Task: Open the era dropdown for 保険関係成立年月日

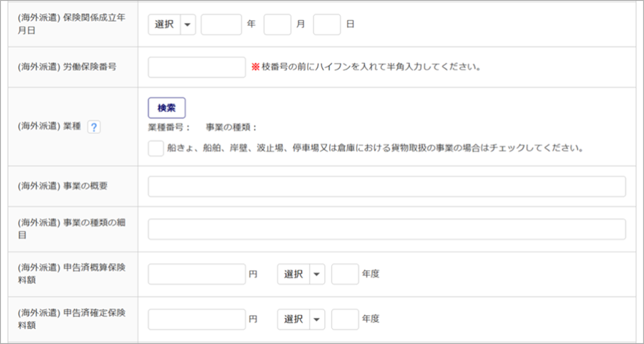Action: pyautogui.click(x=172, y=25)
